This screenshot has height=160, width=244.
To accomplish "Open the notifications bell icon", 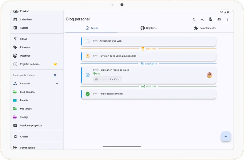I will tap(194, 19).
